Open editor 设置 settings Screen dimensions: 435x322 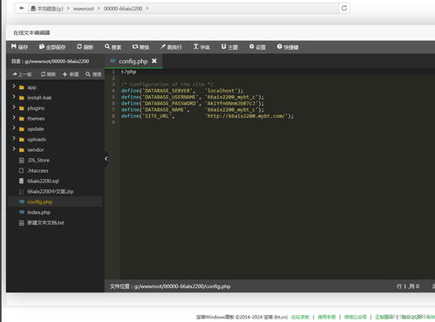[257, 47]
